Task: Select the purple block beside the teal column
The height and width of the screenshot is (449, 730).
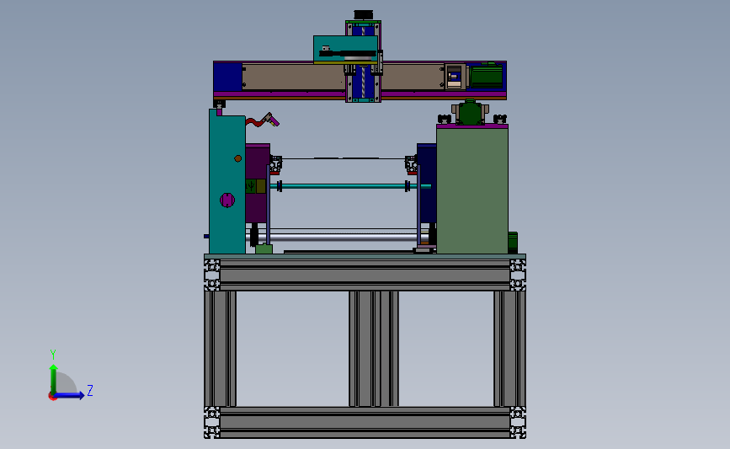Action: coord(257,183)
